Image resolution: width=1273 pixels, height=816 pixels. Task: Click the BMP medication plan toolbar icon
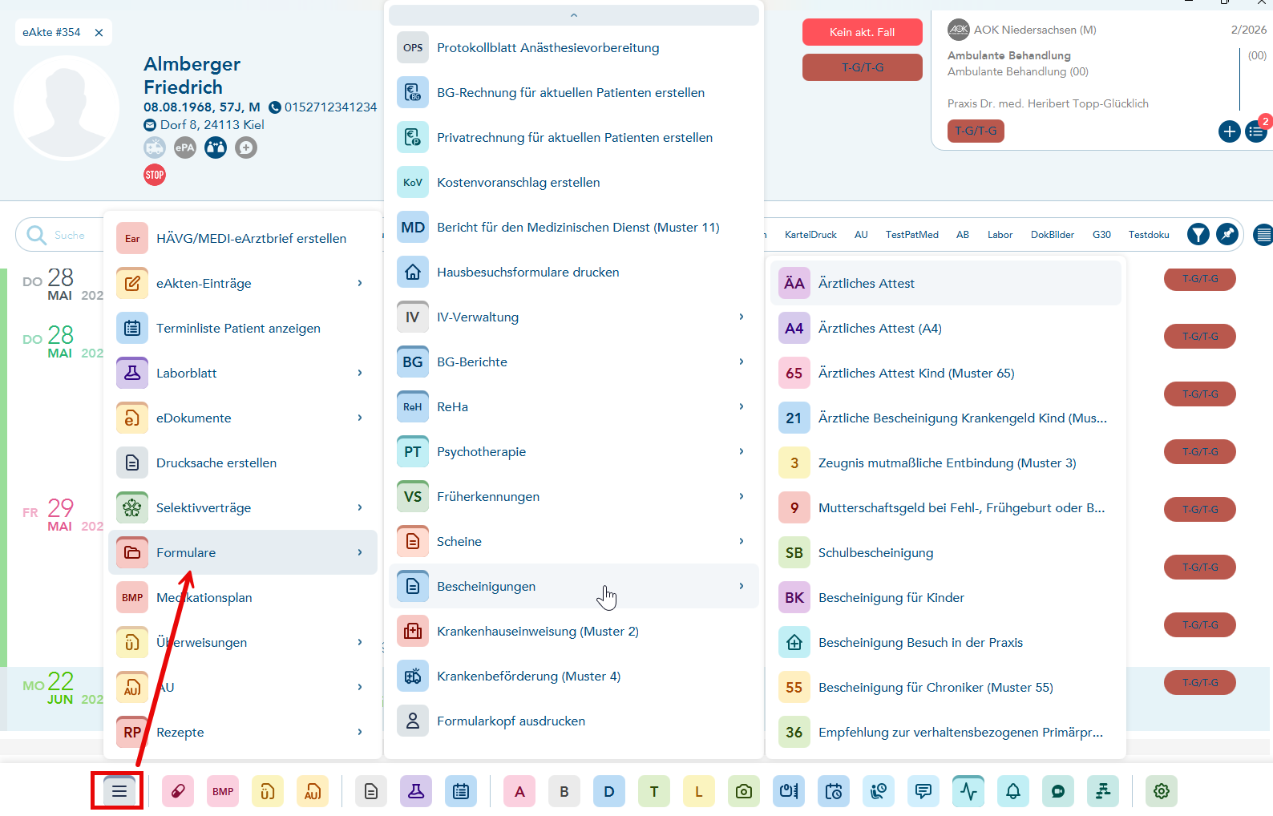click(x=223, y=792)
